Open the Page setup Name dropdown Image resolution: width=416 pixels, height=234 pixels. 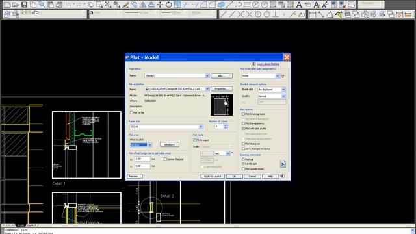[x=207, y=76]
